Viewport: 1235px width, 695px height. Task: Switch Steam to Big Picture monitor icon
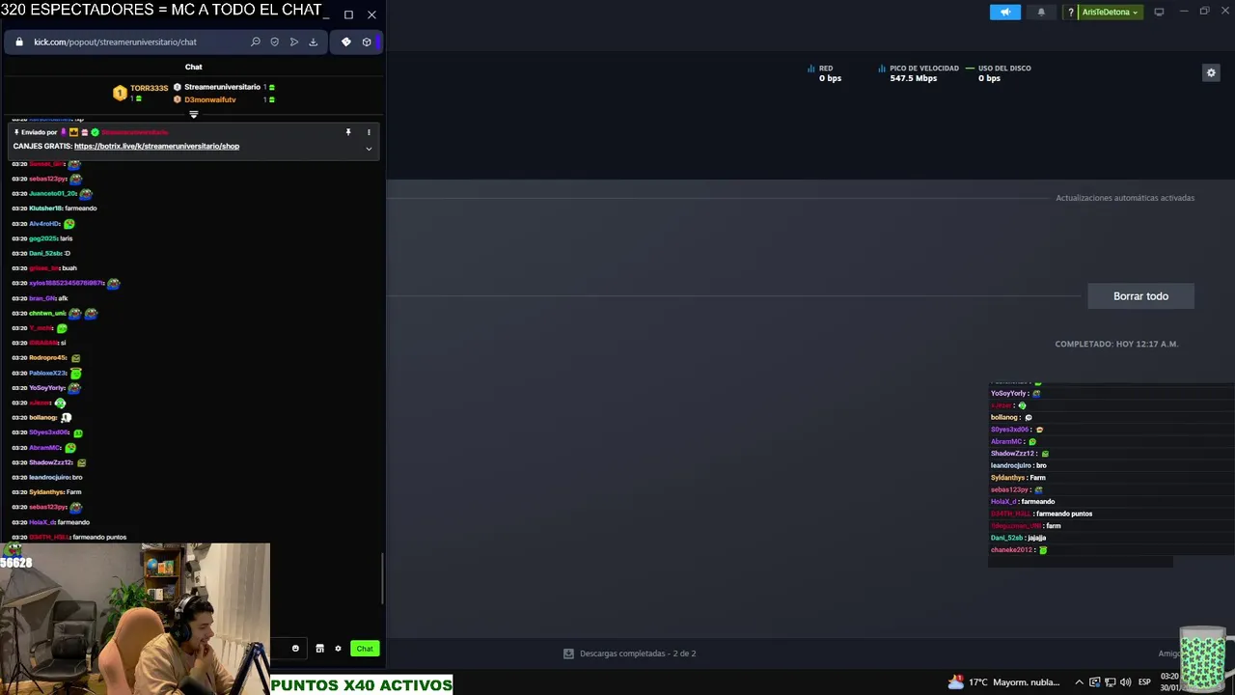click(x=1159, y=12)
